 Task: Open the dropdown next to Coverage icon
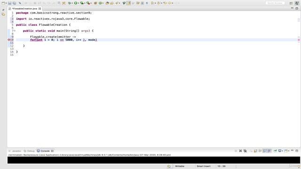point(85,3)
